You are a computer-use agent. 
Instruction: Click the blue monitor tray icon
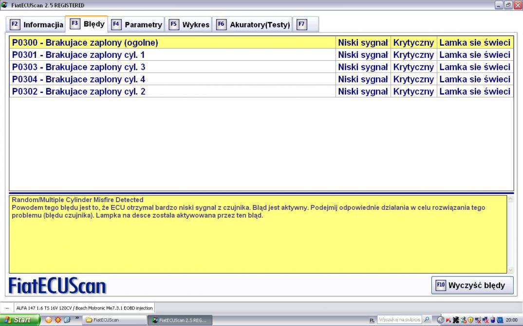click(500, 320)
